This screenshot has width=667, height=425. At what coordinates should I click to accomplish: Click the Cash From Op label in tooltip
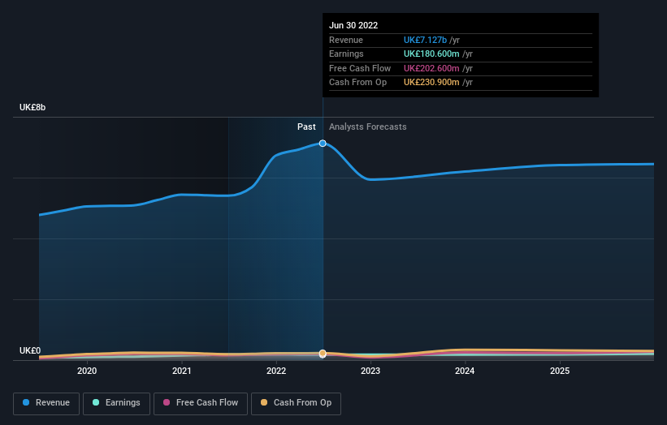coord(357,83)
